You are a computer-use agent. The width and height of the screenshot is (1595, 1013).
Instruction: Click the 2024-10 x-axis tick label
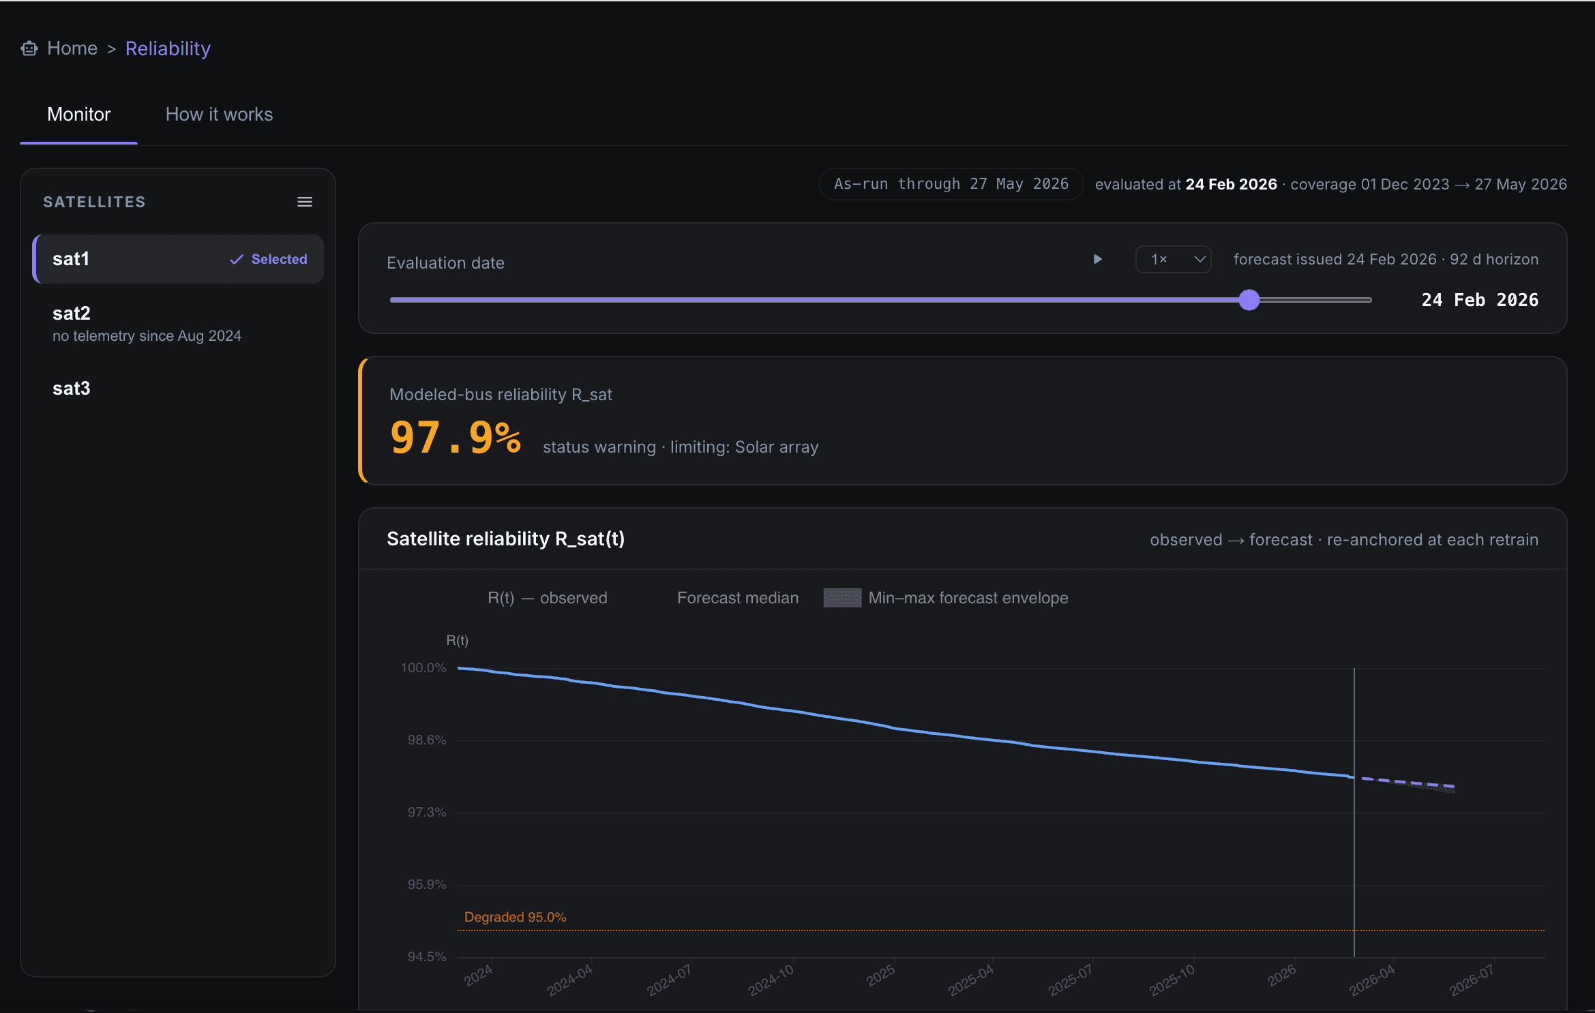coord(771,980)
